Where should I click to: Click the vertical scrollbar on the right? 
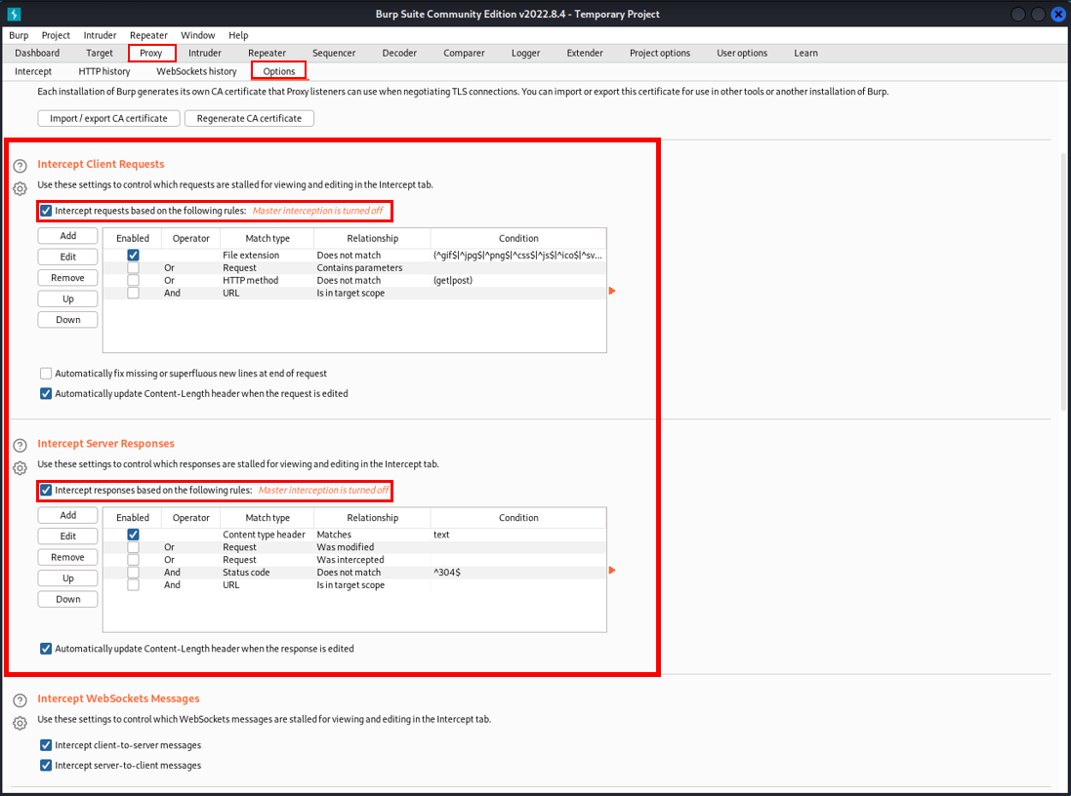(x=1064, y=281)
